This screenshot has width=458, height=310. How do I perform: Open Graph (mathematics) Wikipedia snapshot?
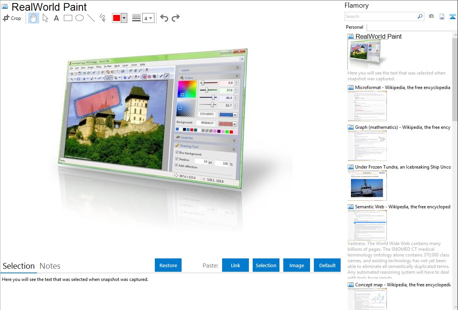point(403,127)
